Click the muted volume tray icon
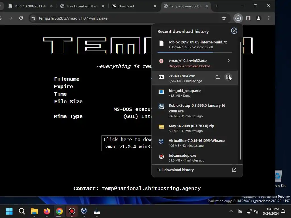Image resolution: width=291 pixels, height=218 pixels. tap(257, 211)
